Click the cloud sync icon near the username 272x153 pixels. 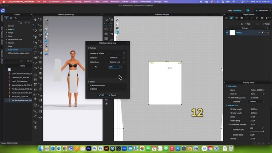248,11
